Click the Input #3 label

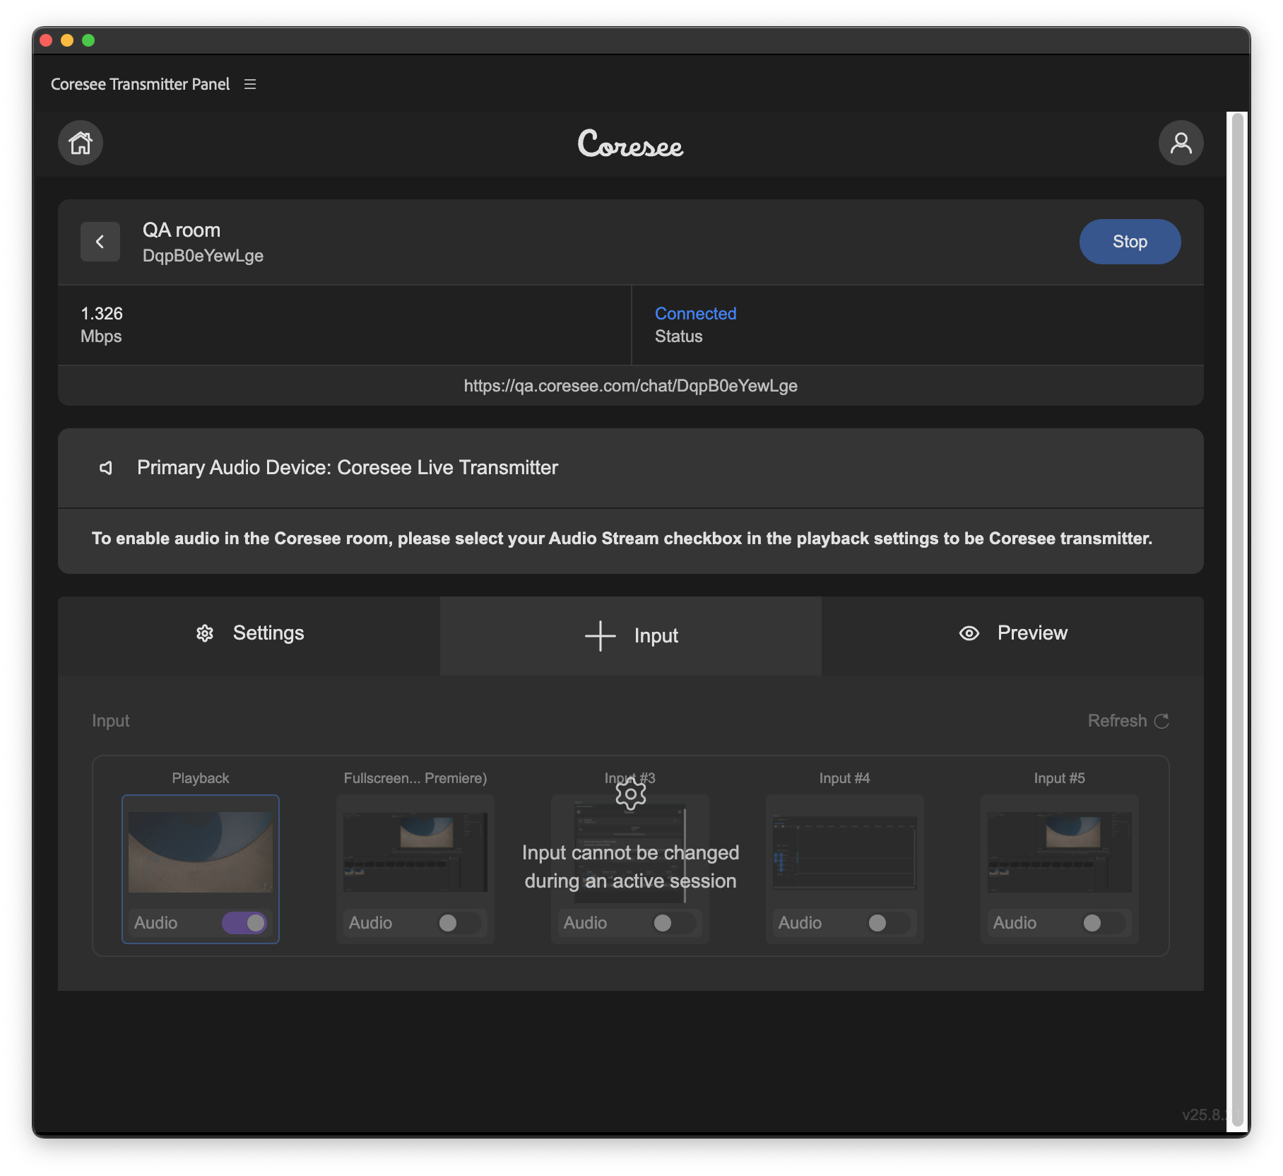[x=630, y=778]
